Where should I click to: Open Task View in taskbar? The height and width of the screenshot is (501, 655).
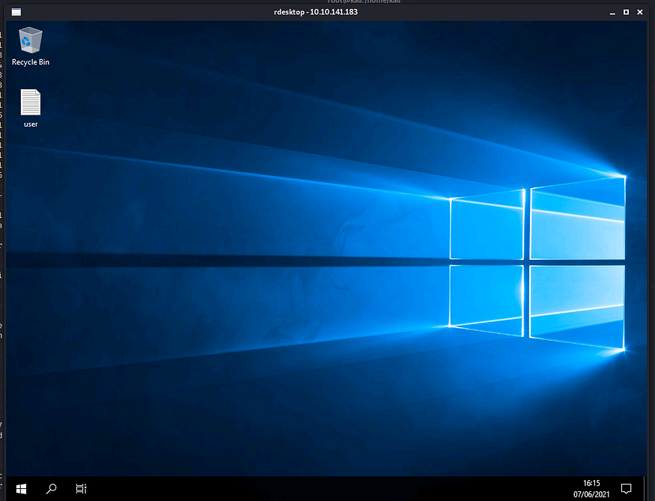coord(81,488)
